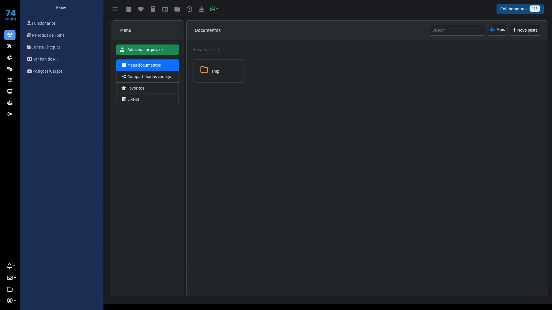Open Lixeira in Menu list
The height and width of the screenshot is (310, 552).
[147, 99]
